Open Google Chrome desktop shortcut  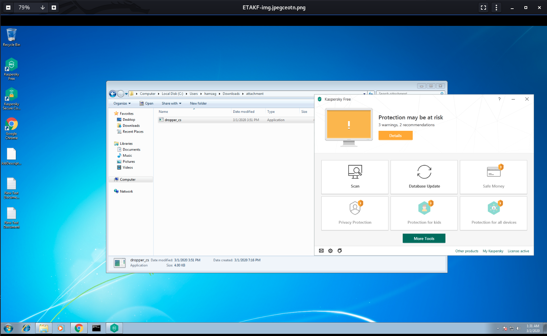tap(11, 129)
